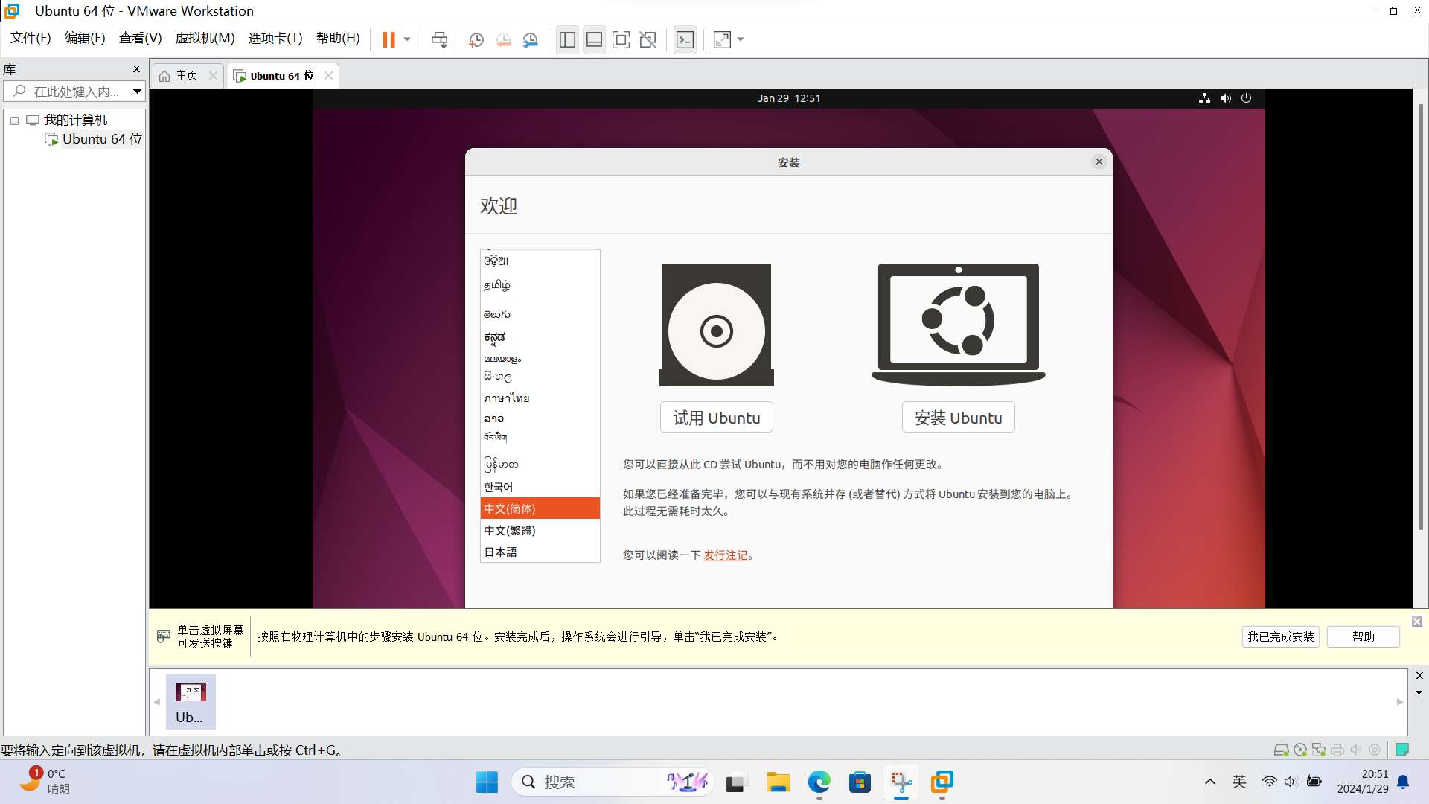The height and width of the screenshot is (804, 1429).
Task: Click the send Ctrl+Alt+Del toolbar icon
Action: [x=440, y=40]
